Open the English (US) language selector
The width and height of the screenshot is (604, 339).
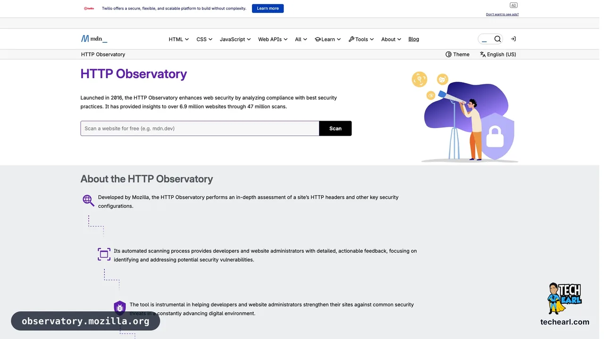[x=498, y=55]
